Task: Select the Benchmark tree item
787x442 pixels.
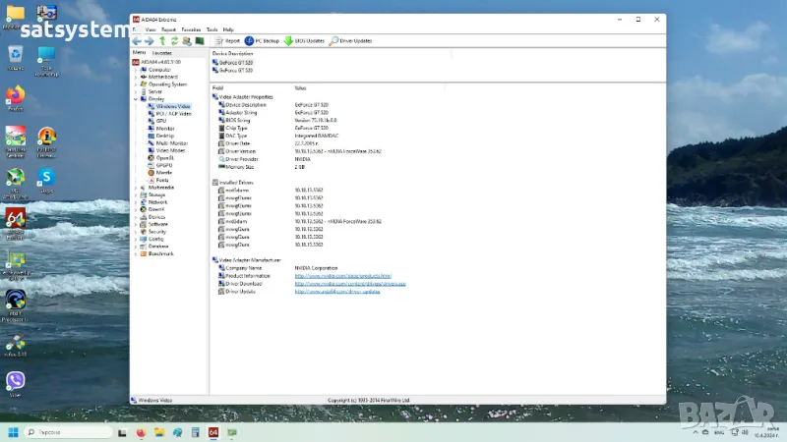Action: coord(160,253)
